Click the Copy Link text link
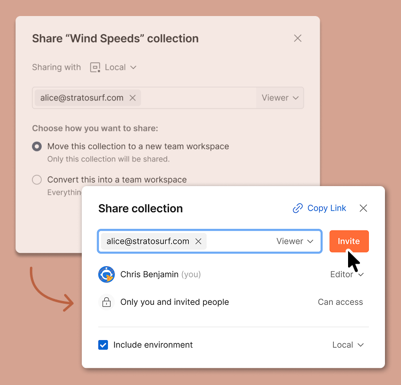The image size is (401, 385). 327,209
